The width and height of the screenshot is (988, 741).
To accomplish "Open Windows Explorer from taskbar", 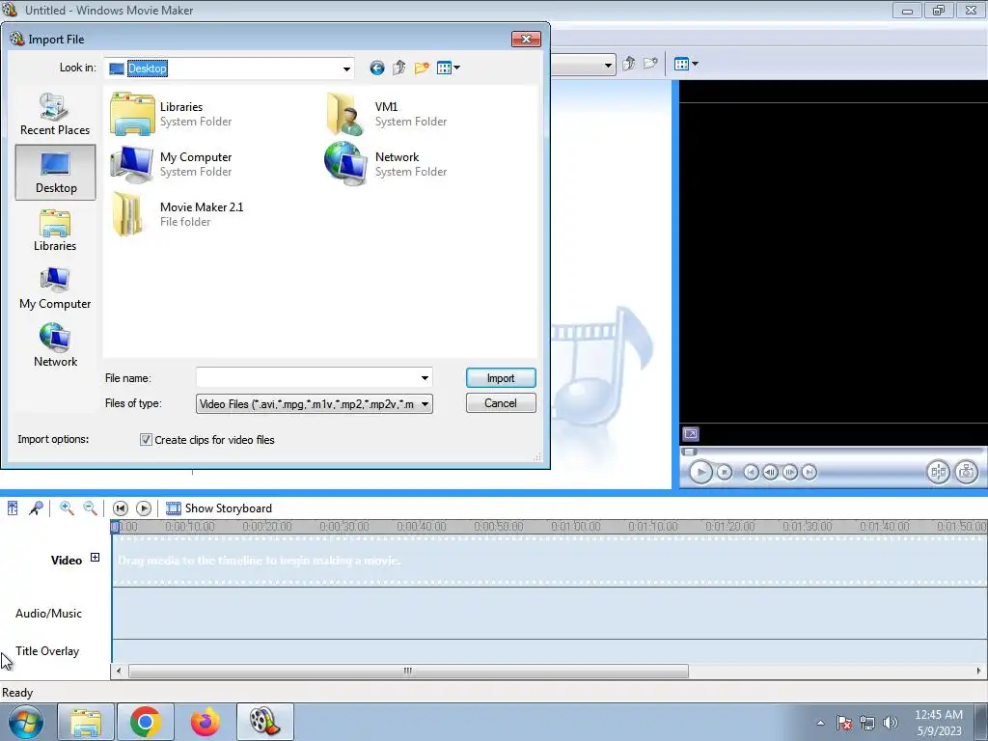I will (x=86, y=722).
